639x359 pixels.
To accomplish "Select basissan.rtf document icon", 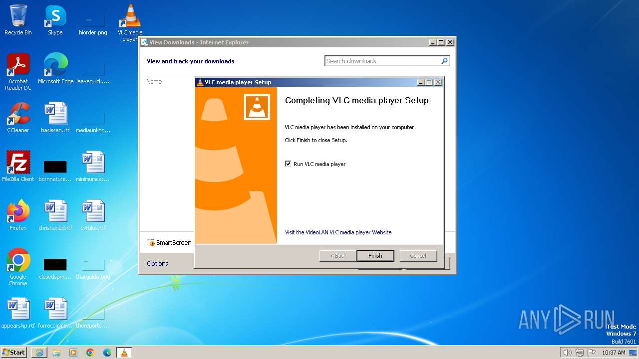I will pyautogui.click(x=55, y=118).
